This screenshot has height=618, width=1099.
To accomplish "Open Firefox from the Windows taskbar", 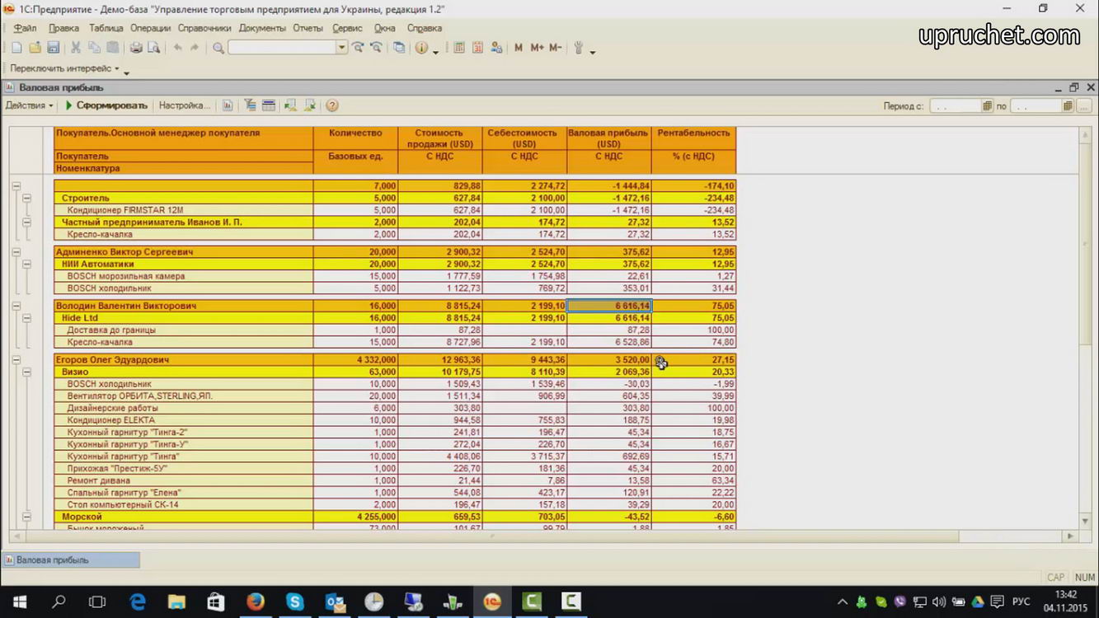I will pyautogui.click(x=255, y=602).
